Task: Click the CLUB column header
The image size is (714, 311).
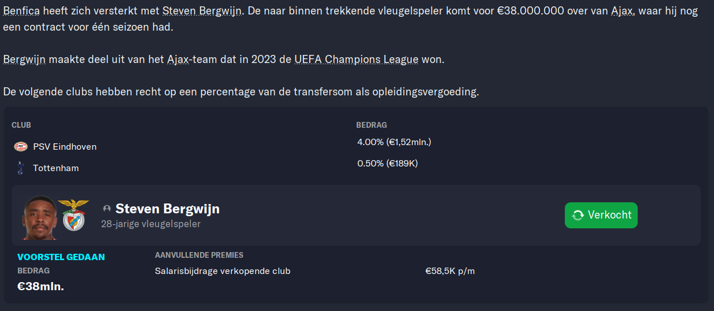Action: (21, 125)
